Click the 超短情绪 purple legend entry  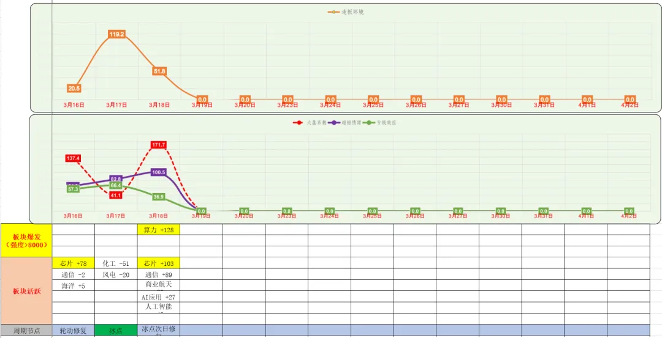[344, 123]
